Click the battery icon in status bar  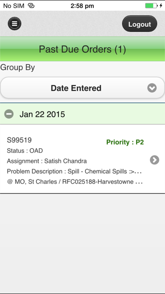[x=152, y=6]
